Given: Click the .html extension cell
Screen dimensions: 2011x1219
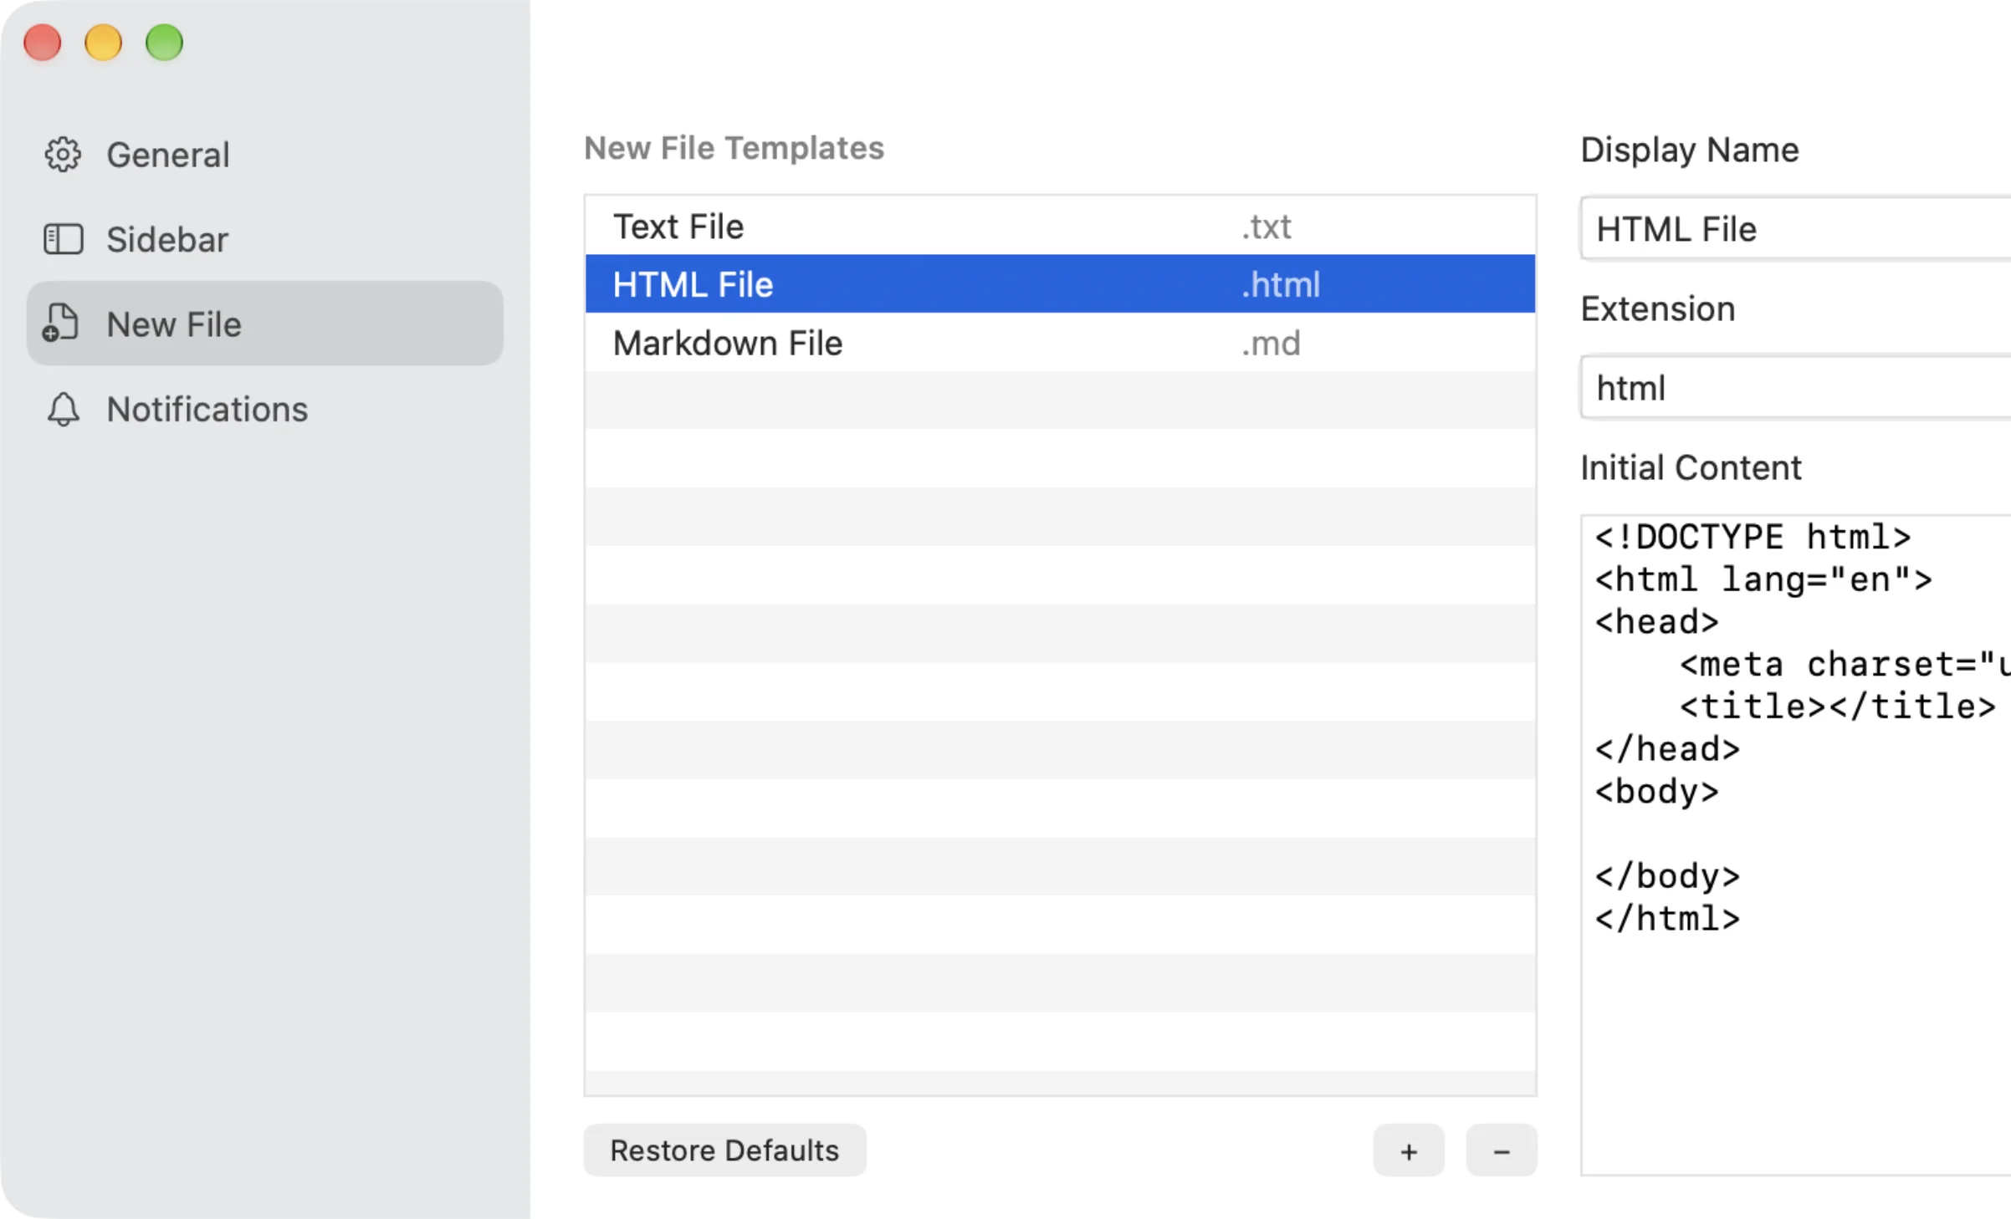Looking at the screenshot, I should click(1280, 284).
